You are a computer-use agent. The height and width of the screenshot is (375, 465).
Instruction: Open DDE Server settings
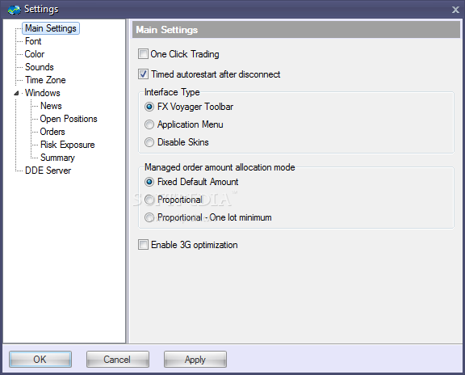click(48, 171)
